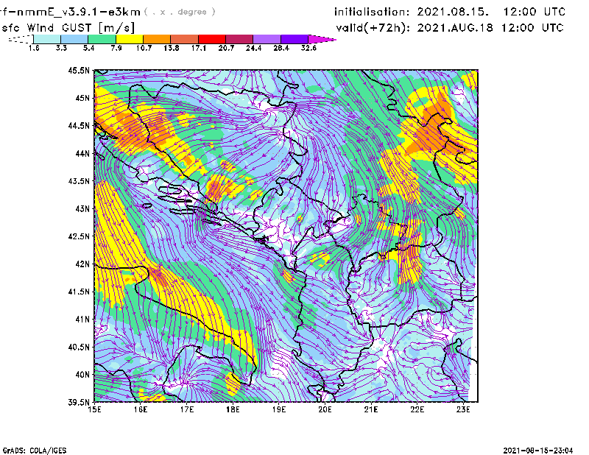
Task: Click the crimson 20.7–24.4 legend swatch
Action: [x=239, y=39]
